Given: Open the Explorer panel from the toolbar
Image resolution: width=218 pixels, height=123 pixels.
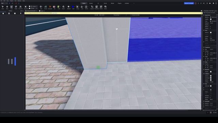Looking at the screenshot, I should [x=92, y=7].
